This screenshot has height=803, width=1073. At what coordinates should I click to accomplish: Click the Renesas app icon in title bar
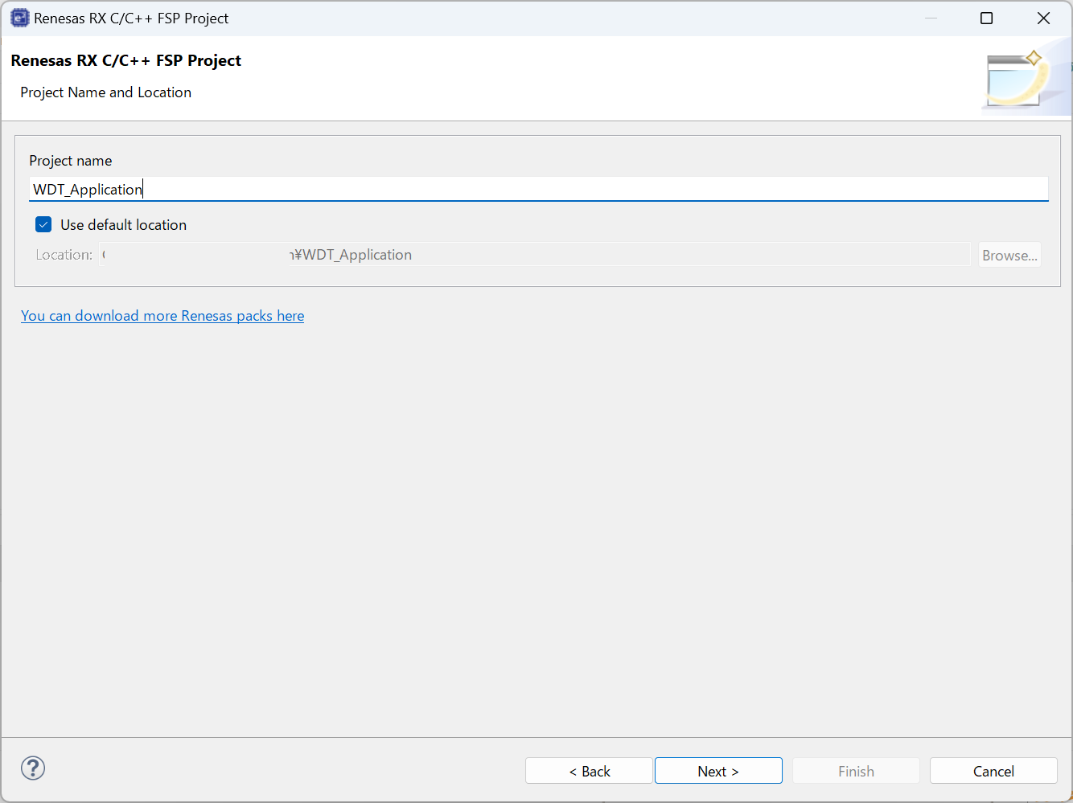click(19, 18)
